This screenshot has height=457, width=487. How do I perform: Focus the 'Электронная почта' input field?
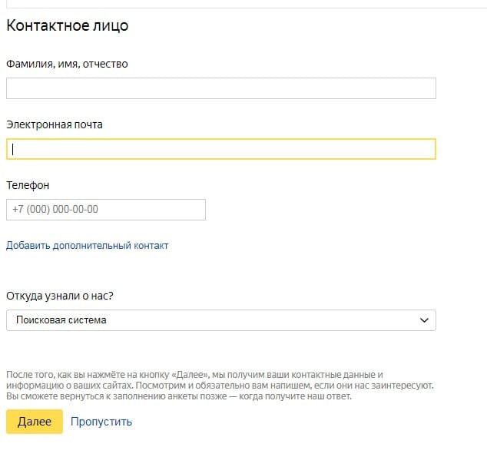[x=220, y=149]
